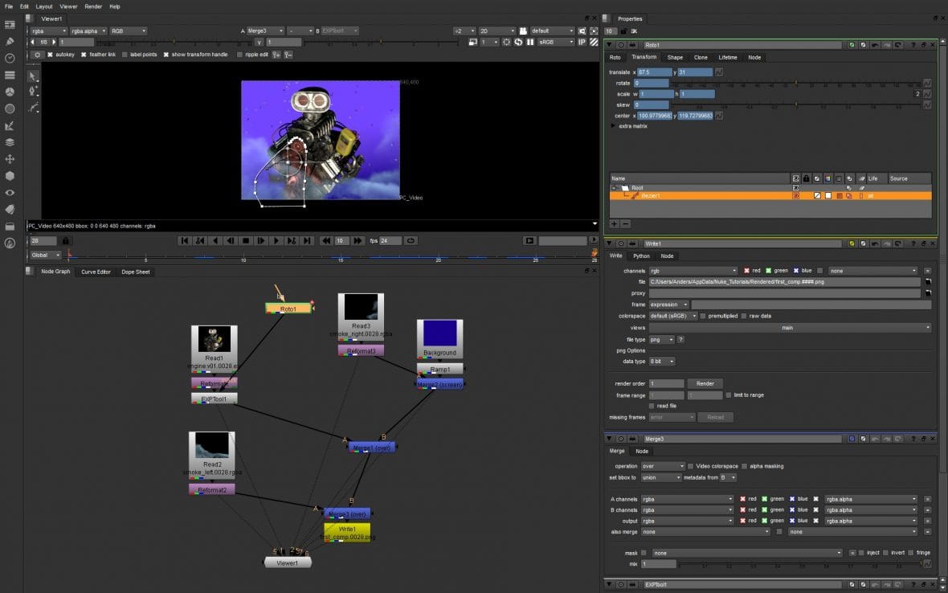Enable ripple edit checkbox
Screen dimensions: 948x593
tap(239, 55)
